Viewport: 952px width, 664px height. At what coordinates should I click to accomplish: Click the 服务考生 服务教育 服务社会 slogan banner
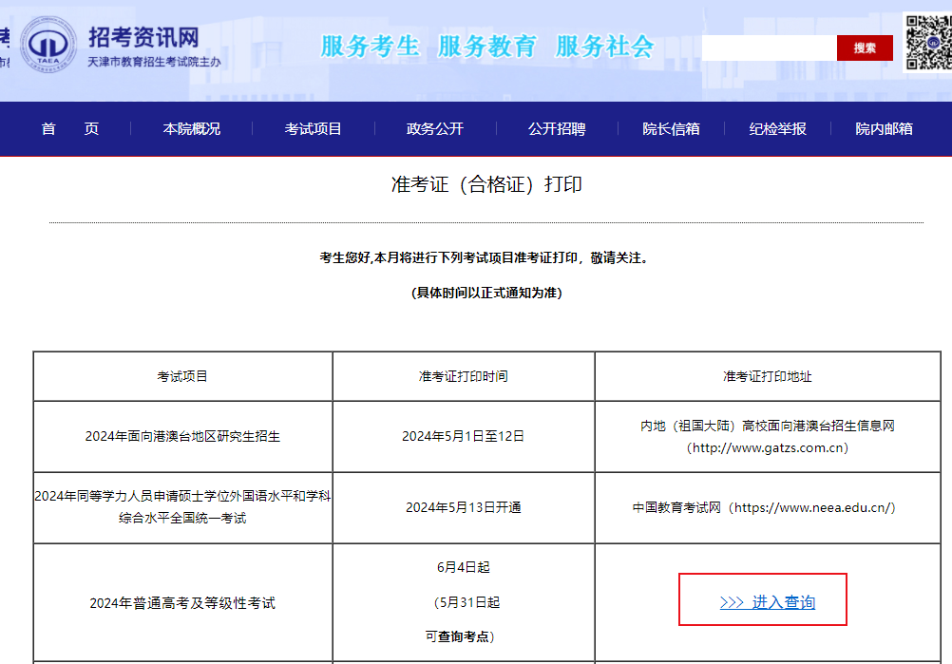pos(486,46)
